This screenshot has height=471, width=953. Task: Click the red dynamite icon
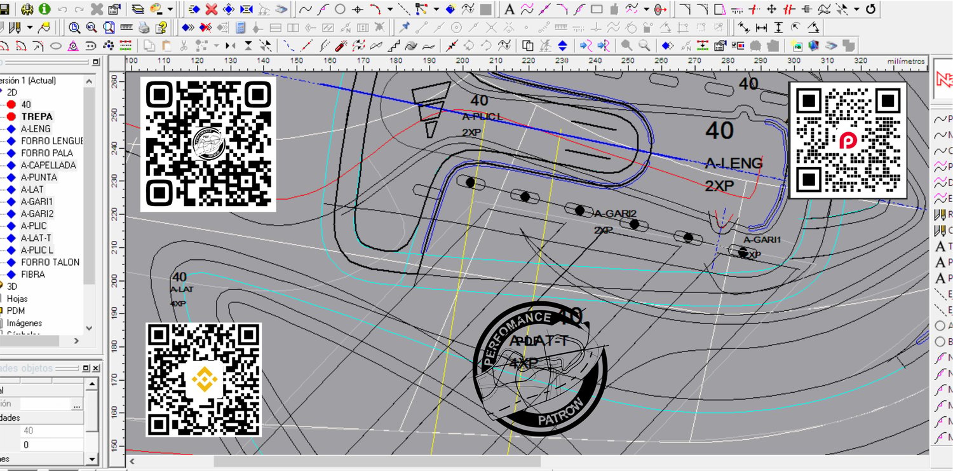(x=341, y=46)
